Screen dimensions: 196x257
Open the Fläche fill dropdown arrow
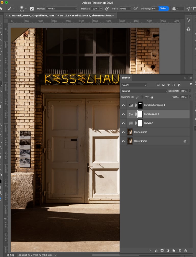(190, 97)
